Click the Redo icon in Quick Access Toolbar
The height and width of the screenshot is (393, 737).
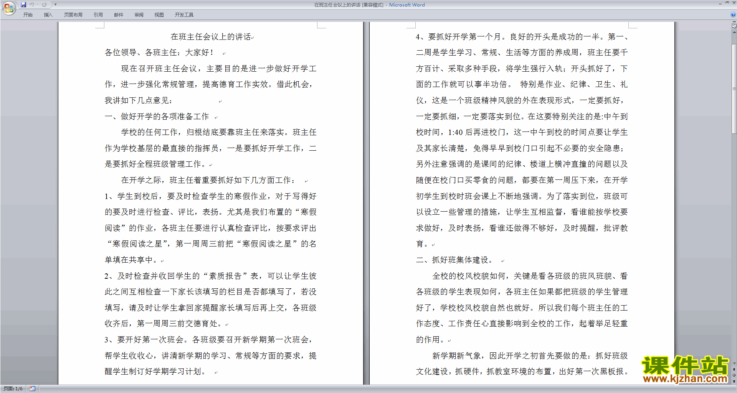point(44,5)
